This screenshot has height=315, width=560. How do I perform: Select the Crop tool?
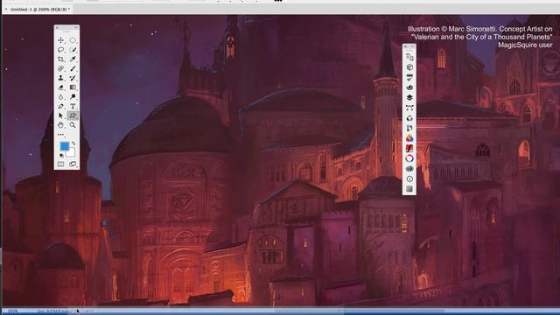pos(60,59)
